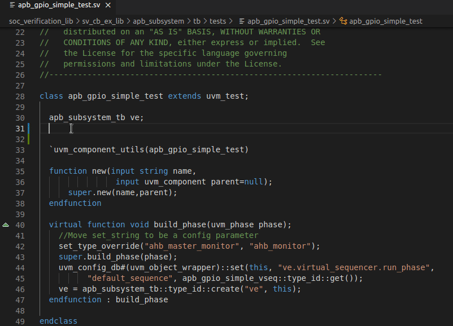The height and width of the screenshot is (326, 453).
Task: Click the green change marker beside line 40
Action: [x=5, y=224]
